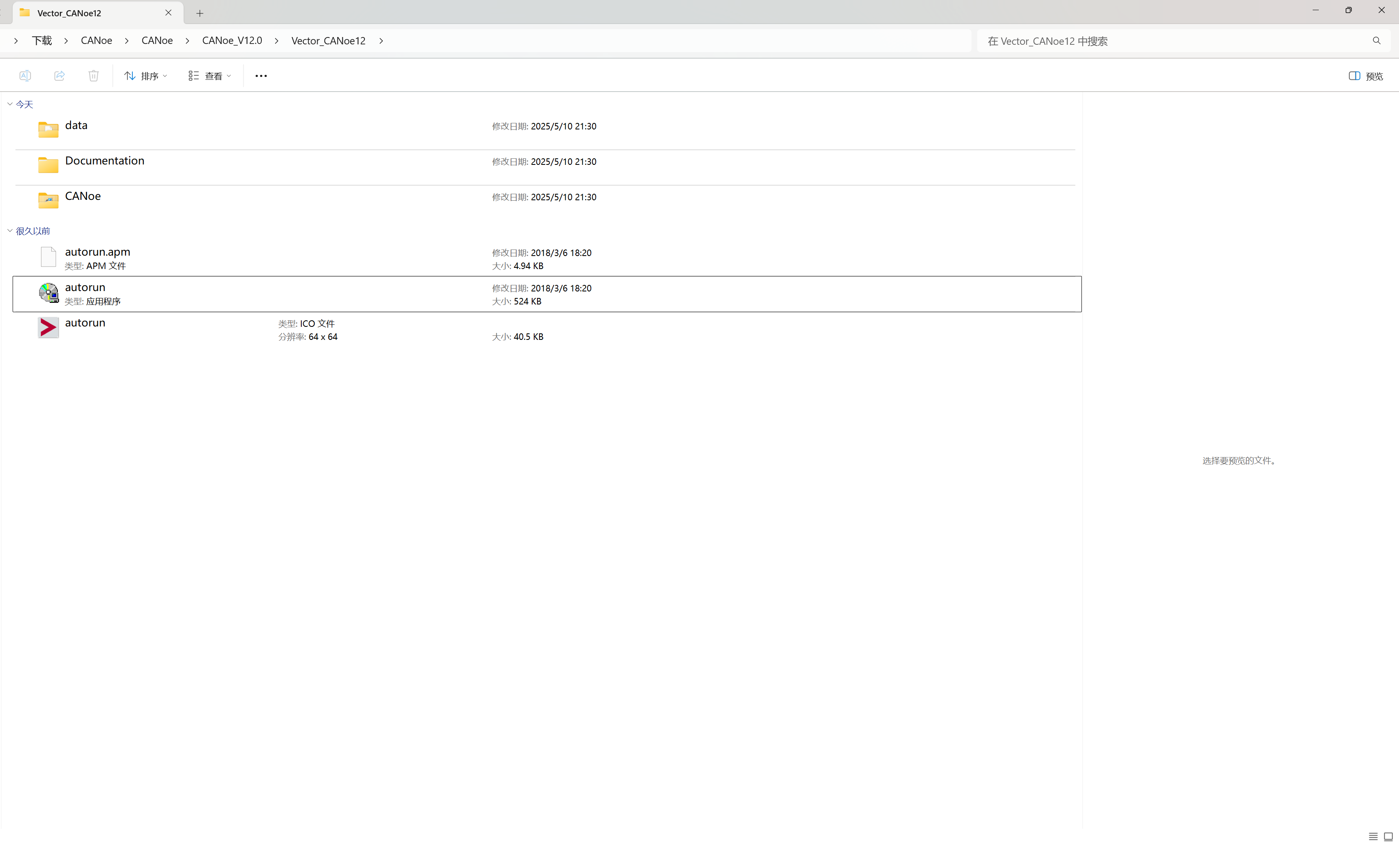Go to 下载 breadcrumb folder
1399x845 pixels.
click(x=42, y=41)
